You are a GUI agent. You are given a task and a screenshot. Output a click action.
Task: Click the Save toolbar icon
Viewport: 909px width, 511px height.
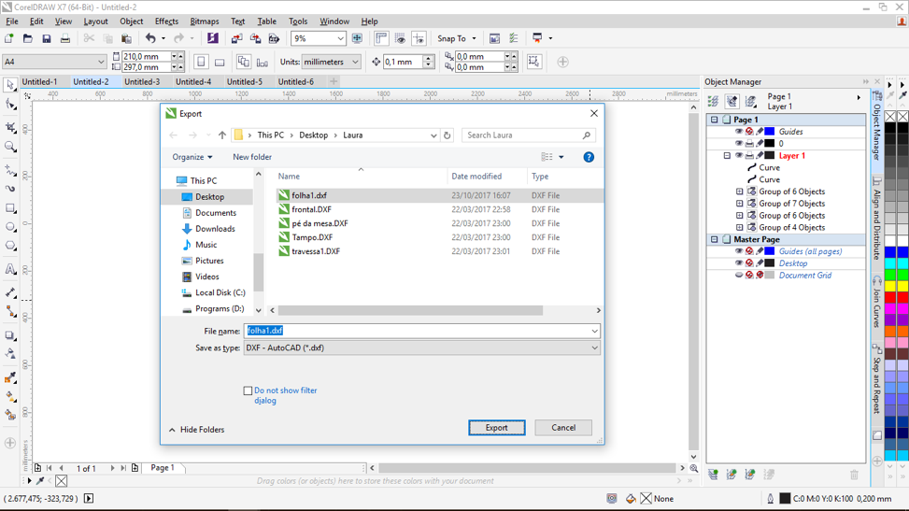tap(47, 38)
